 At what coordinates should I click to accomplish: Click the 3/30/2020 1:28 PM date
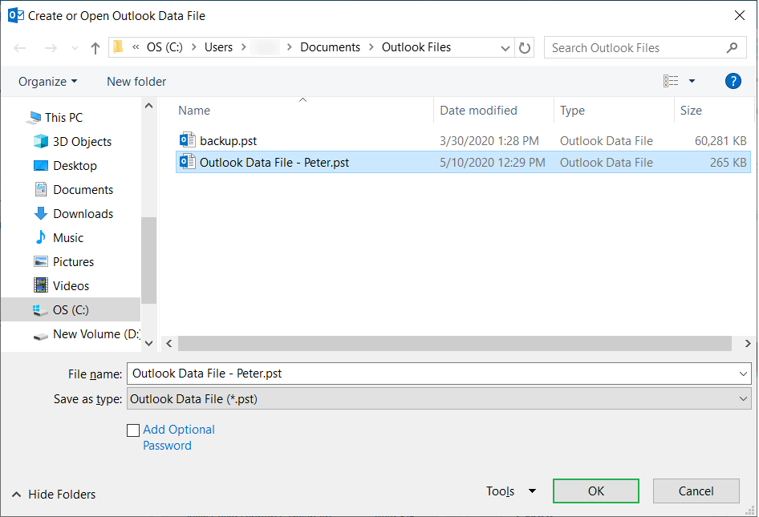pyautogui.click(x=489, y=141)
